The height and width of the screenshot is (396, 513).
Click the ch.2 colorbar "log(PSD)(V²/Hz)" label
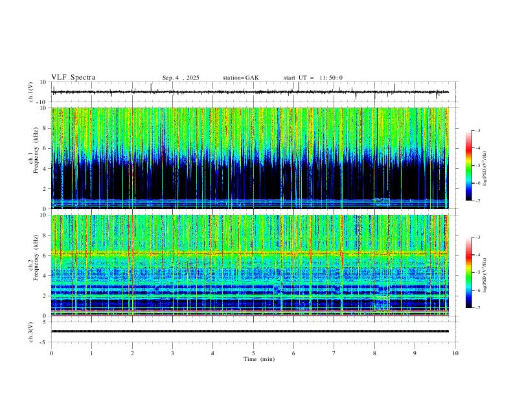pyautogui.click(x=485, y=275)
